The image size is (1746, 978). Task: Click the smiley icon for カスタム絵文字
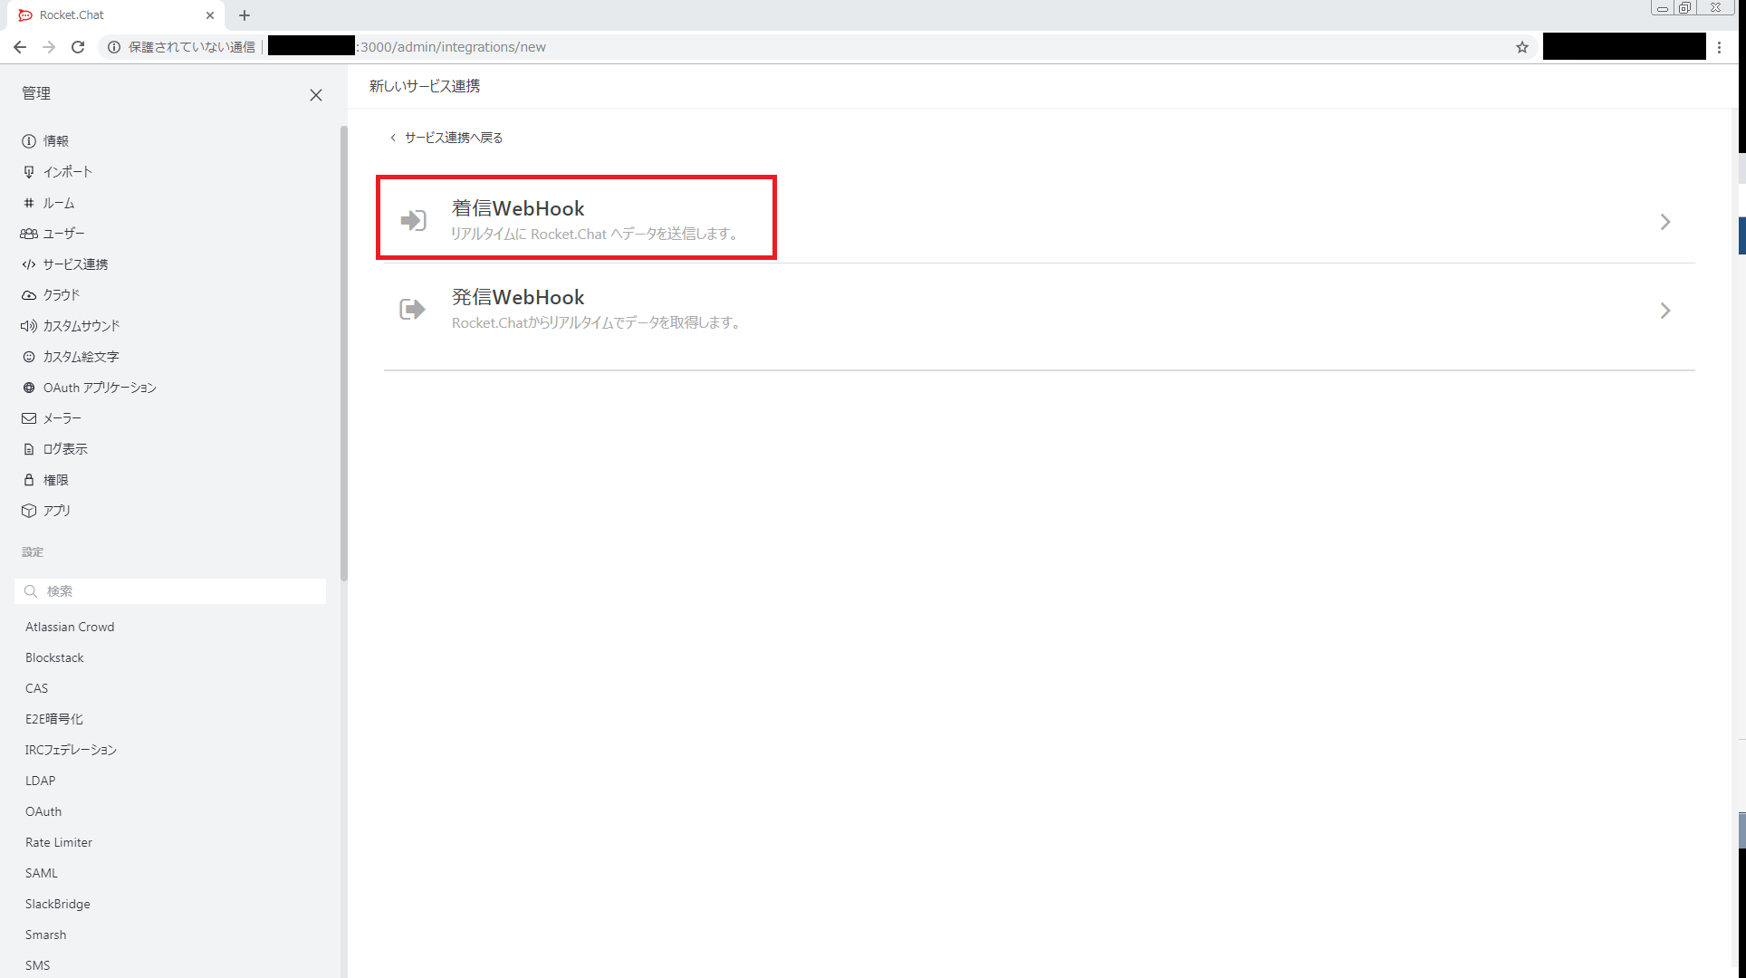pos(29,357)
